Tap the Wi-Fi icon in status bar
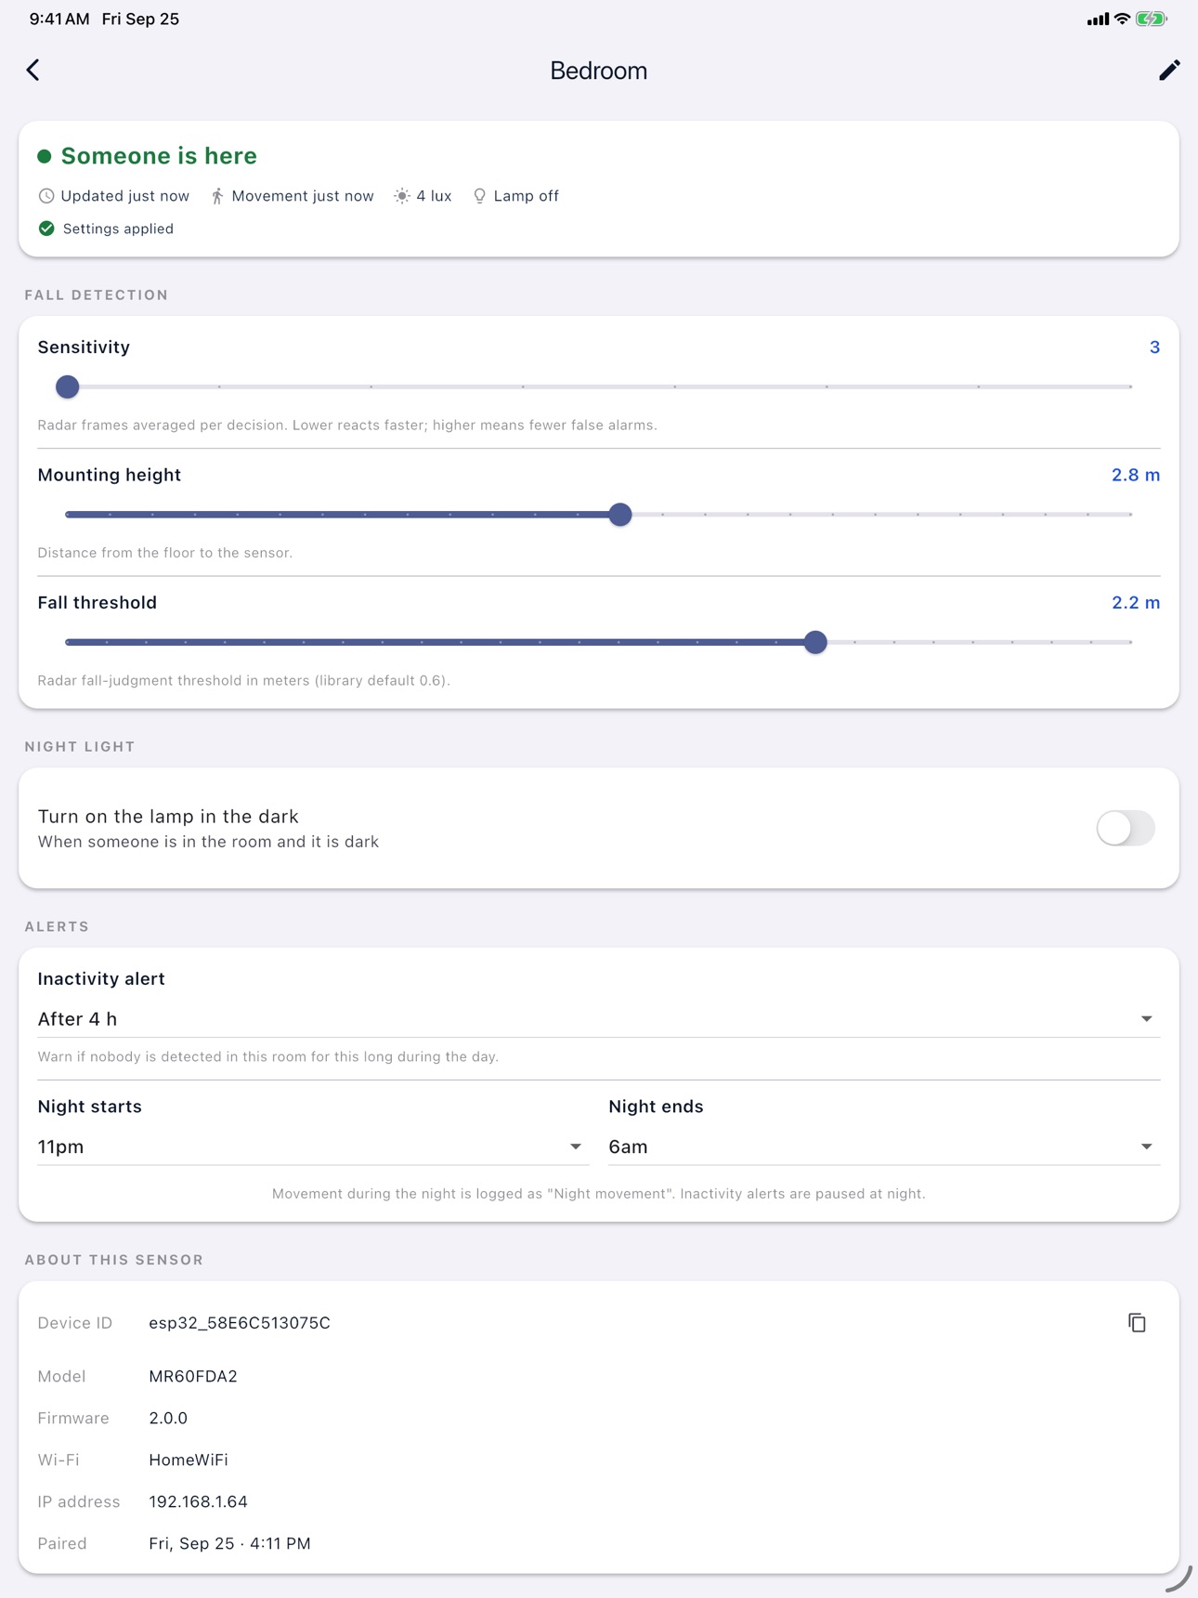 point(1122,19)
